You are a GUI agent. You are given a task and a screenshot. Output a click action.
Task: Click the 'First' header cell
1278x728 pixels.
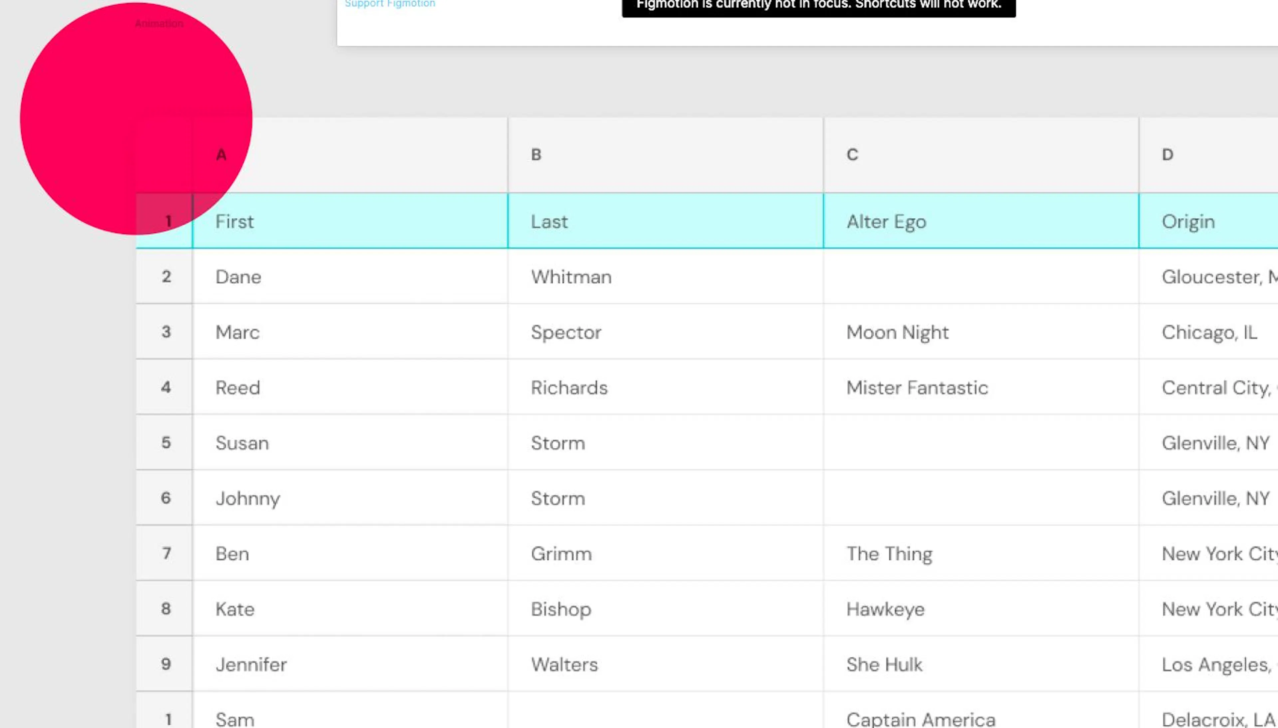[x=350, y=221]
